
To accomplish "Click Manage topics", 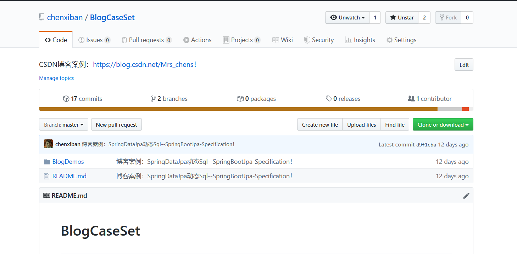I will pyautogui.click(x=56, y=78).
